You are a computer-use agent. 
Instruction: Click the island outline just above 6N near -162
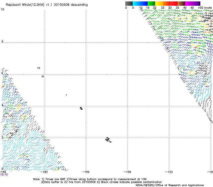coord(39,68)
